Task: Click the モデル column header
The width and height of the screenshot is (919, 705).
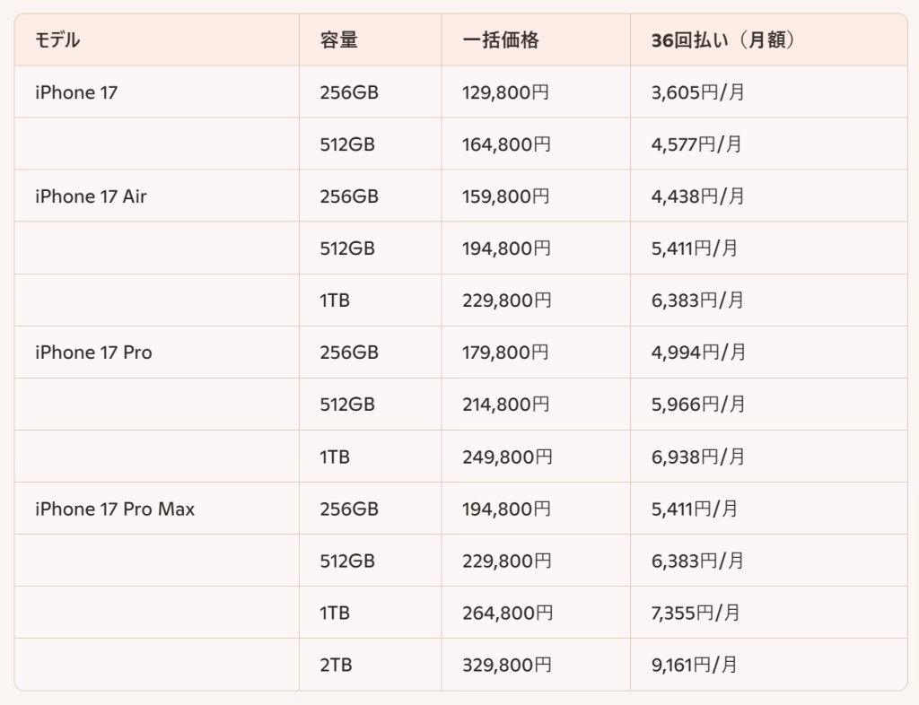Action: click(x=57, y=40)
